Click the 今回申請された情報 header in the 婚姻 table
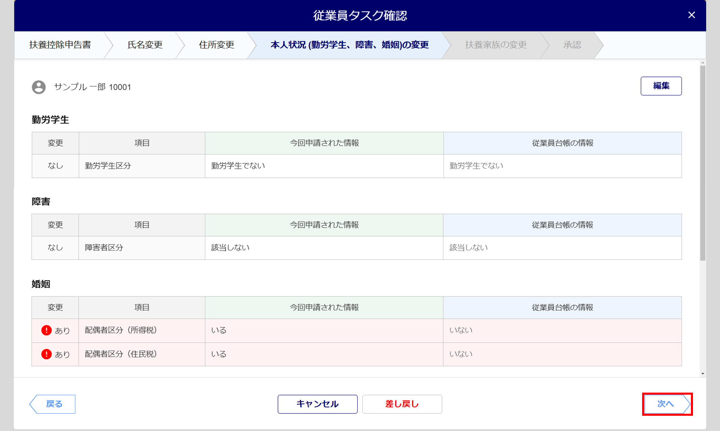This screenshot has height=431, width=720. pyautogui.click(x=324, y=308)
